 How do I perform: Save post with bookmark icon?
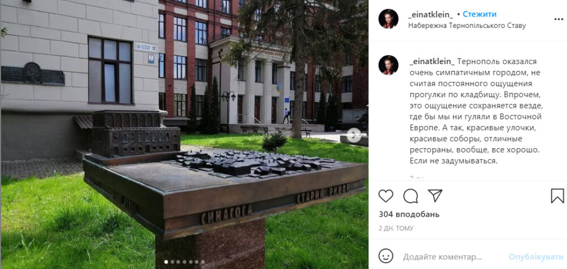pyautogui.click(x=557, y=196)
